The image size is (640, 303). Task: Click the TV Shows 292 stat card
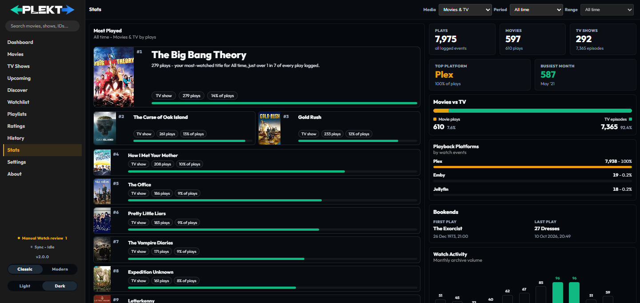[603, 39]
